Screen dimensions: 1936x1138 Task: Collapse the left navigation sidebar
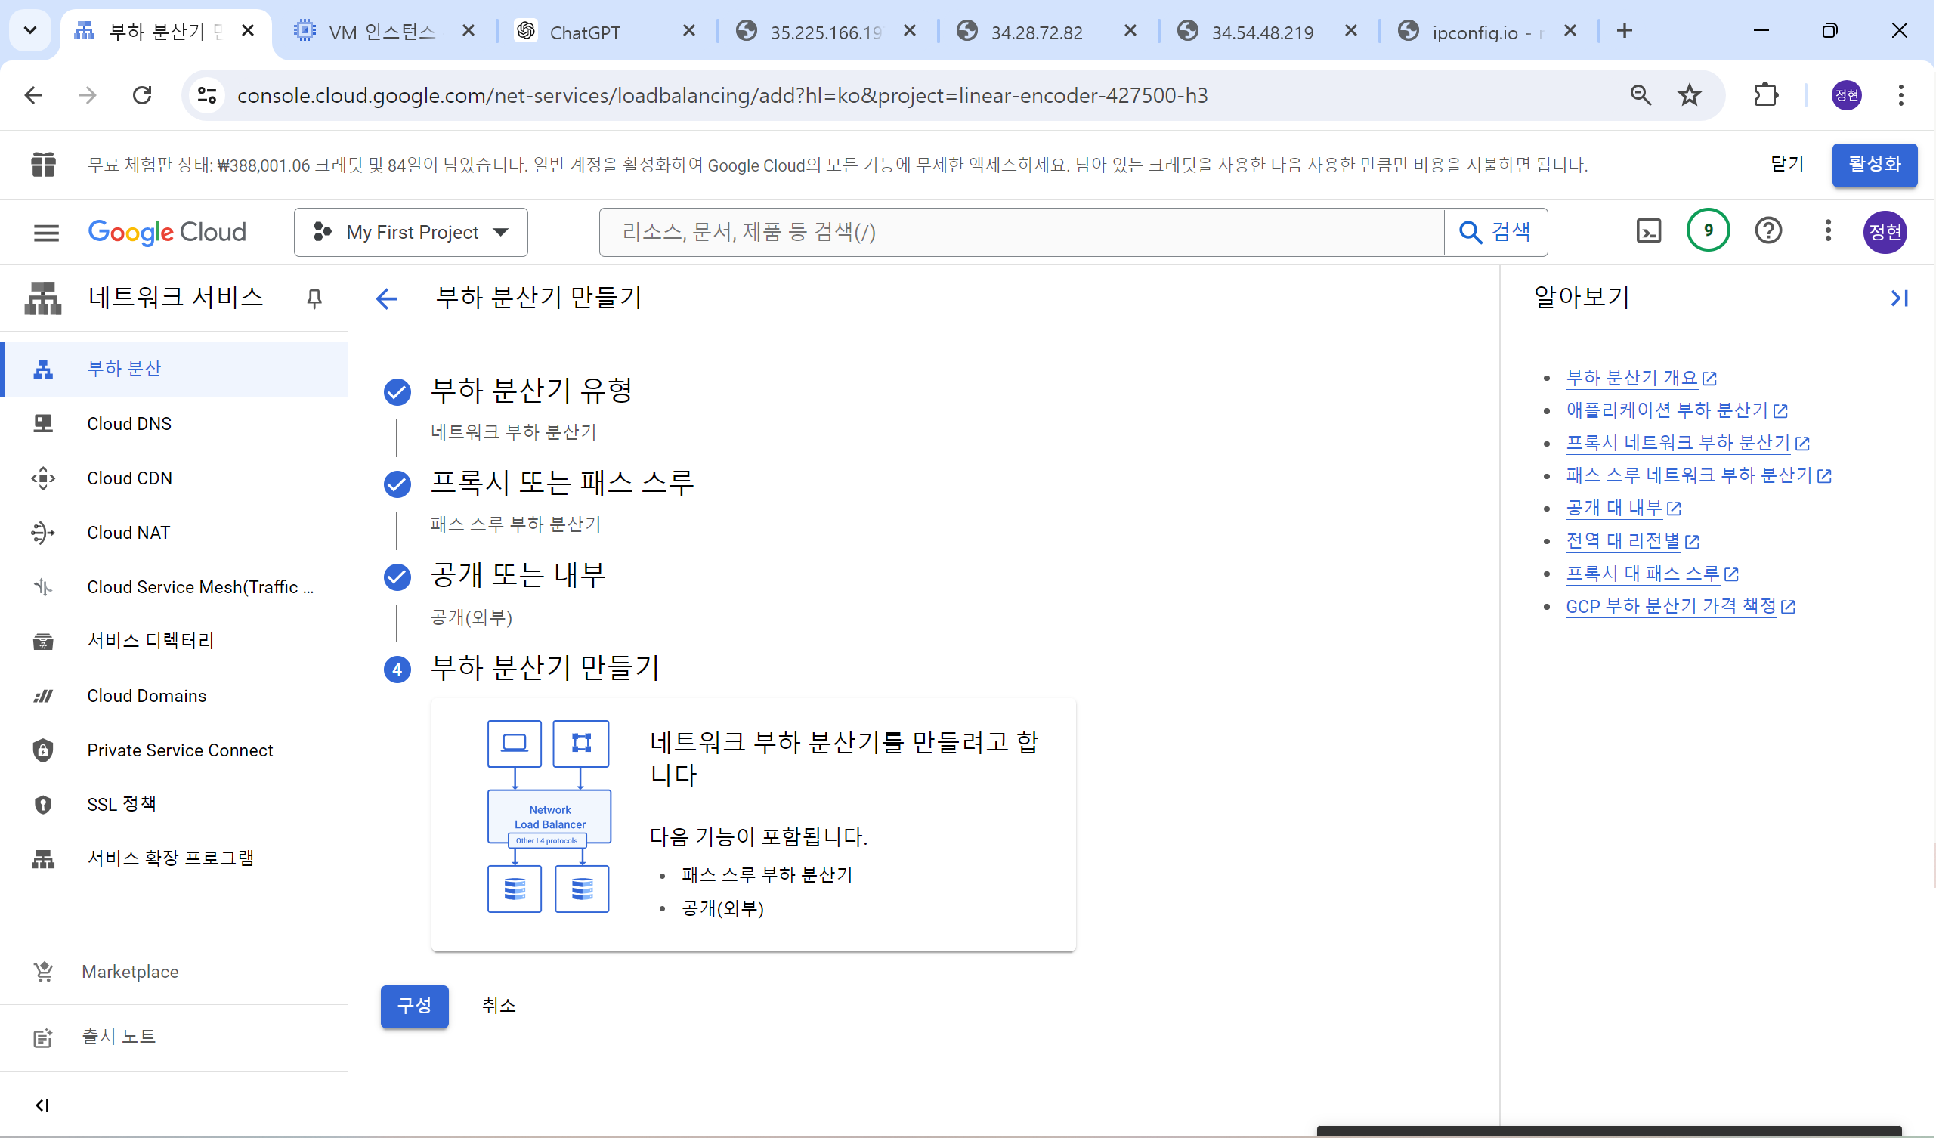[43, 1105]
